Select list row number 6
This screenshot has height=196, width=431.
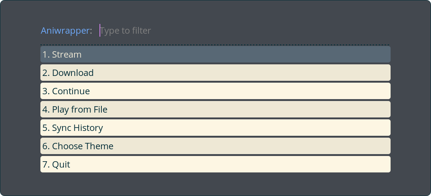(215, 146)
